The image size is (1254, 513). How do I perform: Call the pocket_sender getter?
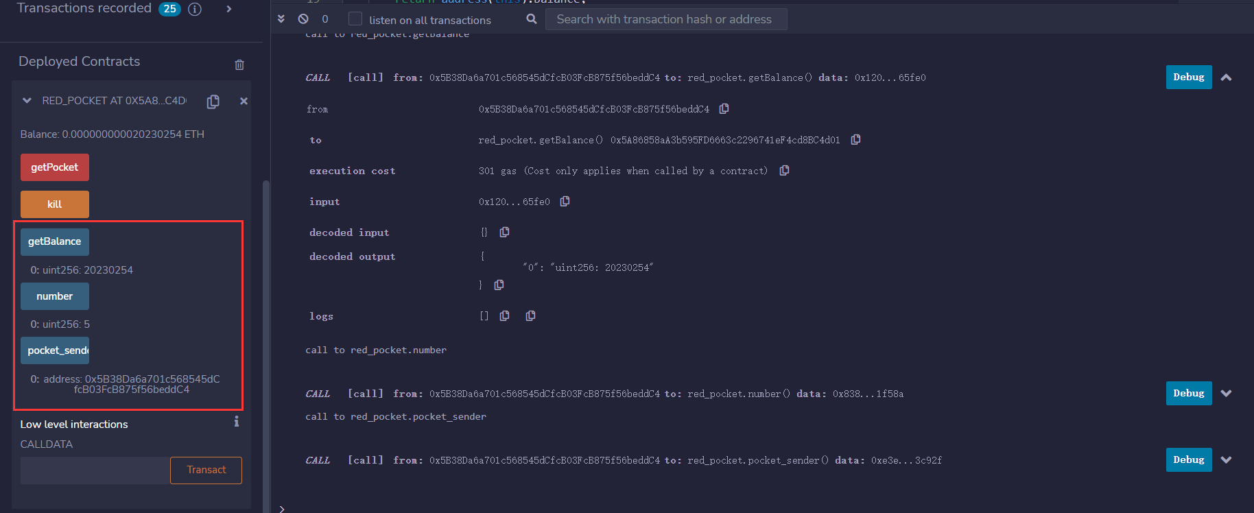pos(55,350)
